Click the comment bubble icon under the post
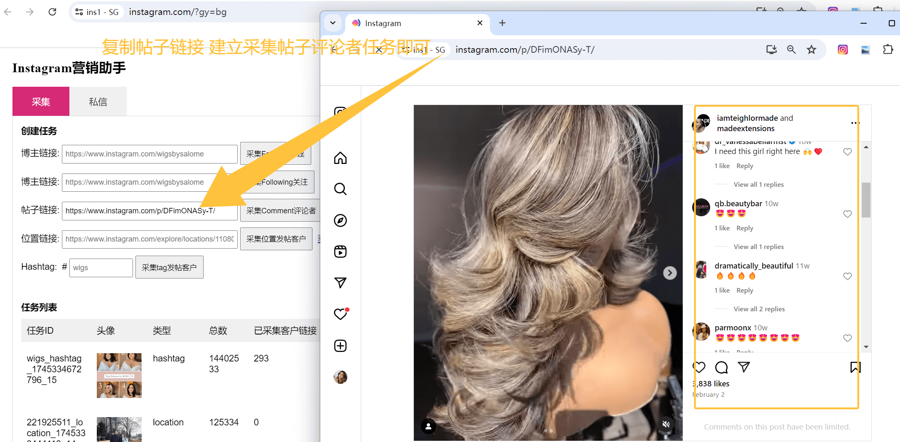The height and width of the screenshot is (442, 900). (721, 367)
